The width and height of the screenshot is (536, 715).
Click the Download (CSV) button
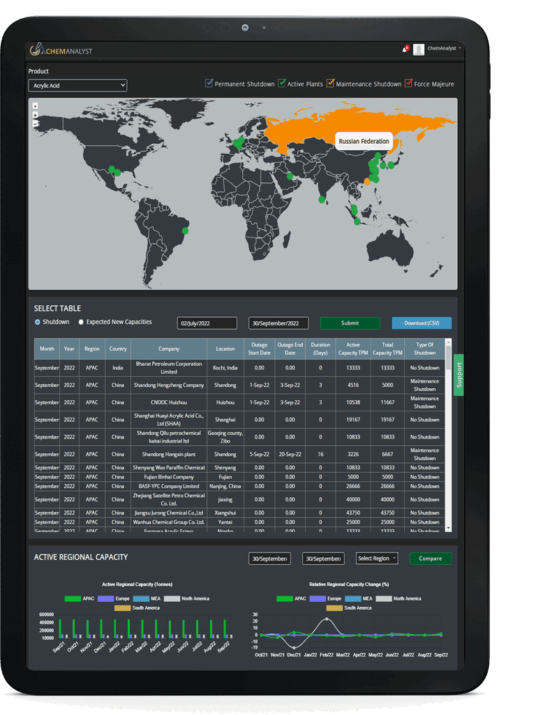(x=422, y=323)
